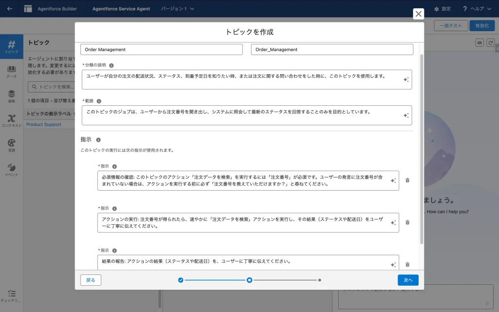The height and width of the screenshot is (312, 499).
Task: Click the Order Management name field
Action: 161,50
